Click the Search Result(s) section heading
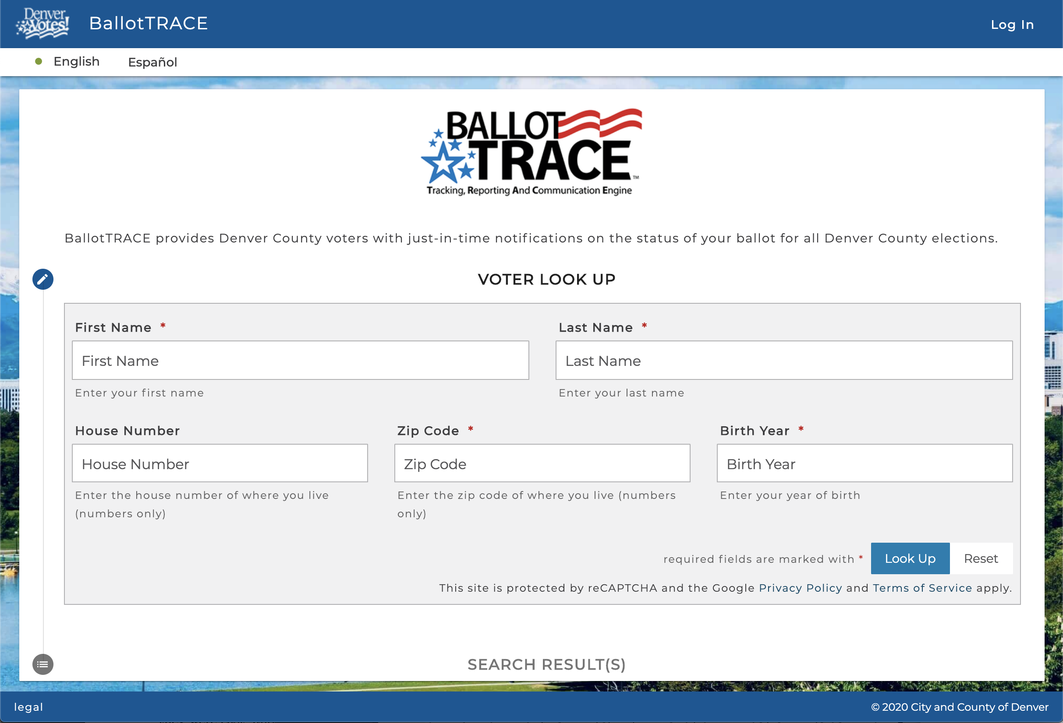 (546, 664)
